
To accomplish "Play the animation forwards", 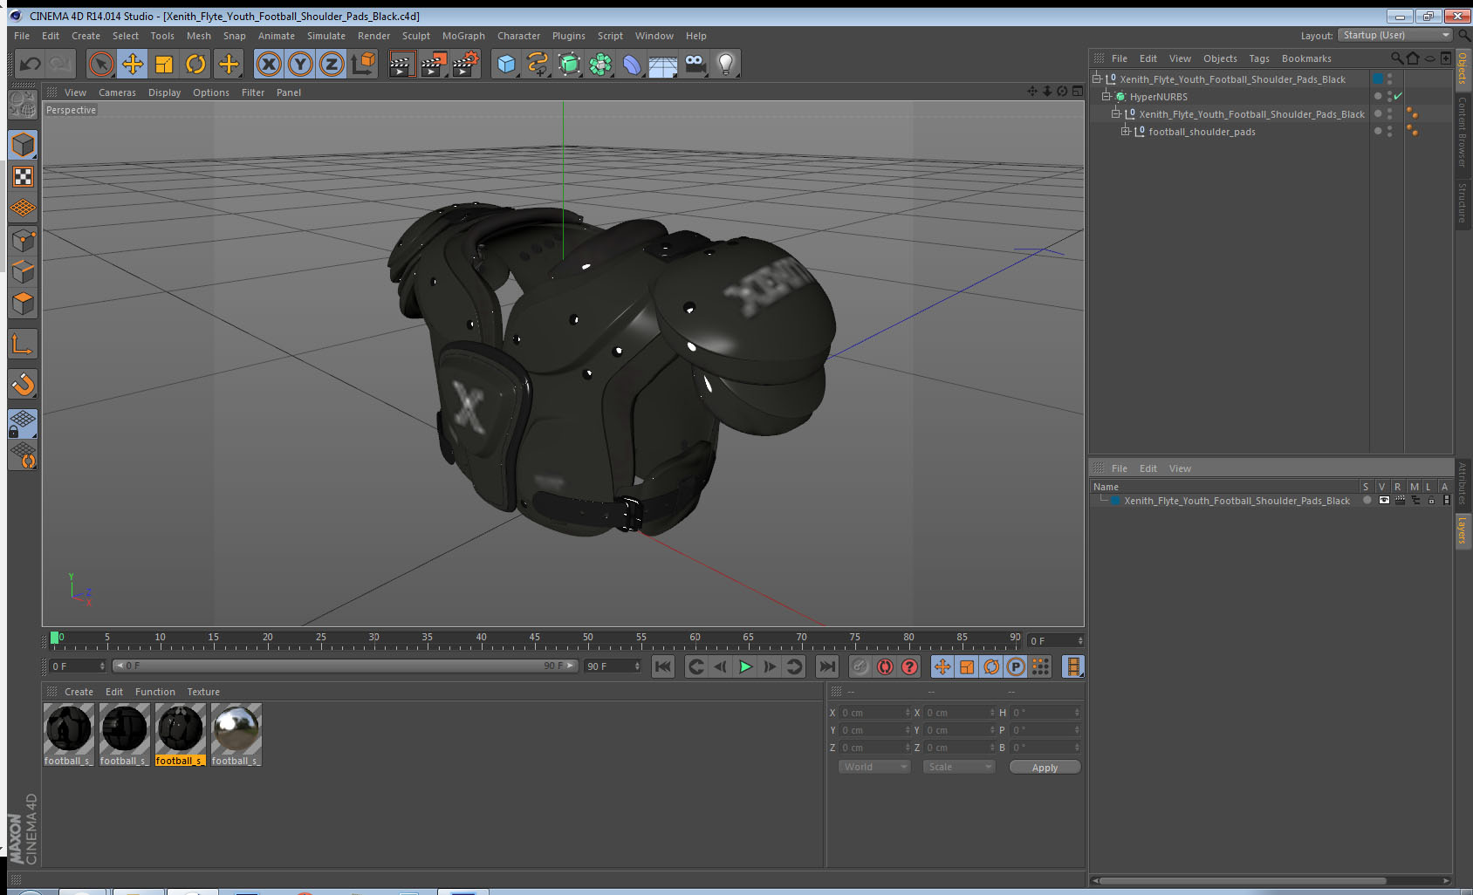I will coord(745,666).
